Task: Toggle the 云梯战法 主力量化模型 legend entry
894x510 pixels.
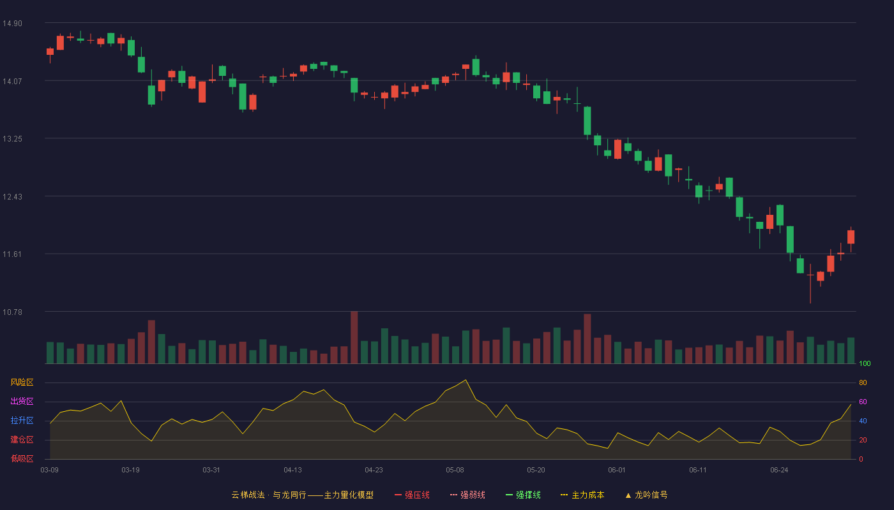Action: click(302, 495)
